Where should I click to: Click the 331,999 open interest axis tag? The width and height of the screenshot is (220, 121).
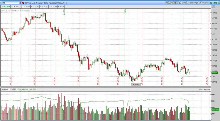[x=215, y=110]
